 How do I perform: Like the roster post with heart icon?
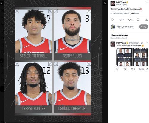(x=130, y=20)
